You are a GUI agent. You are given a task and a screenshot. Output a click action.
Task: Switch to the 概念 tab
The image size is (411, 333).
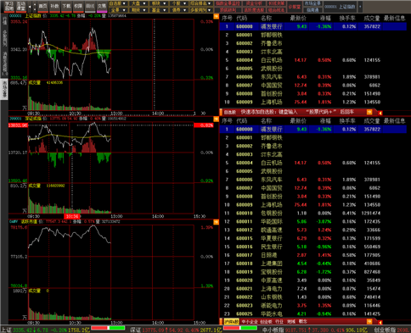click(302, 322)
